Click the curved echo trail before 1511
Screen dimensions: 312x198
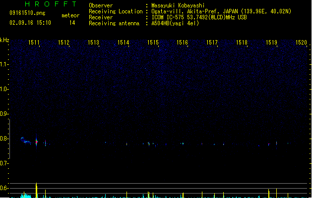[x=25, y=140]
